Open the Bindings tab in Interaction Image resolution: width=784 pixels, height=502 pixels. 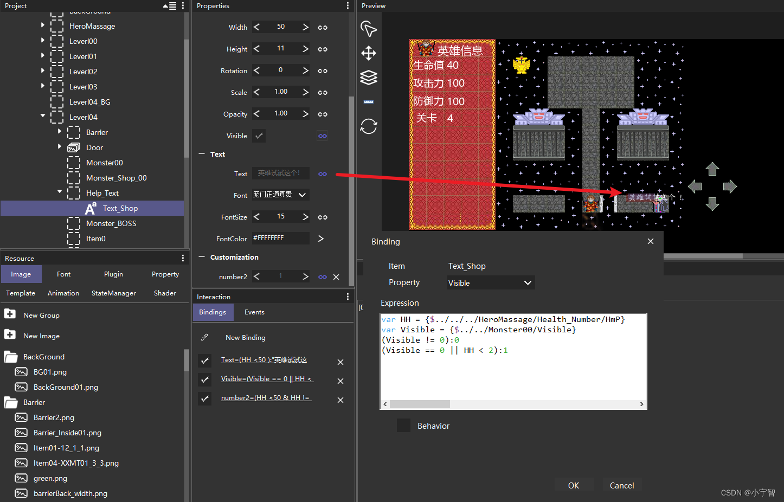click(213, 312)
